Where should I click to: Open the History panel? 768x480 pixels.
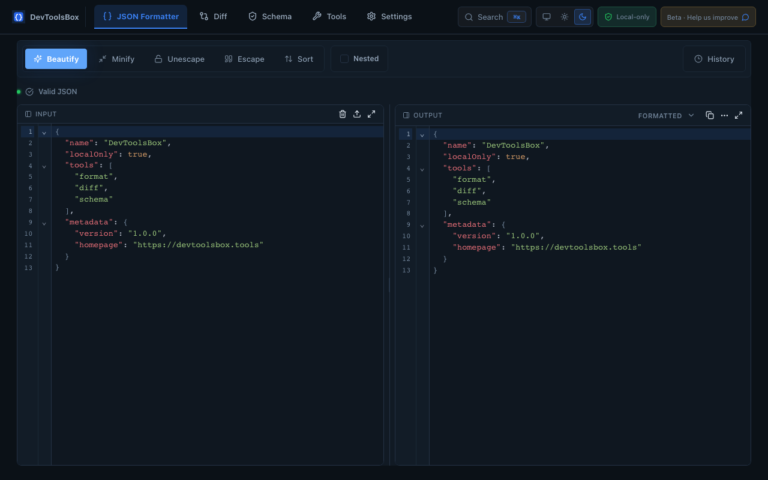(x=714, y=59)
